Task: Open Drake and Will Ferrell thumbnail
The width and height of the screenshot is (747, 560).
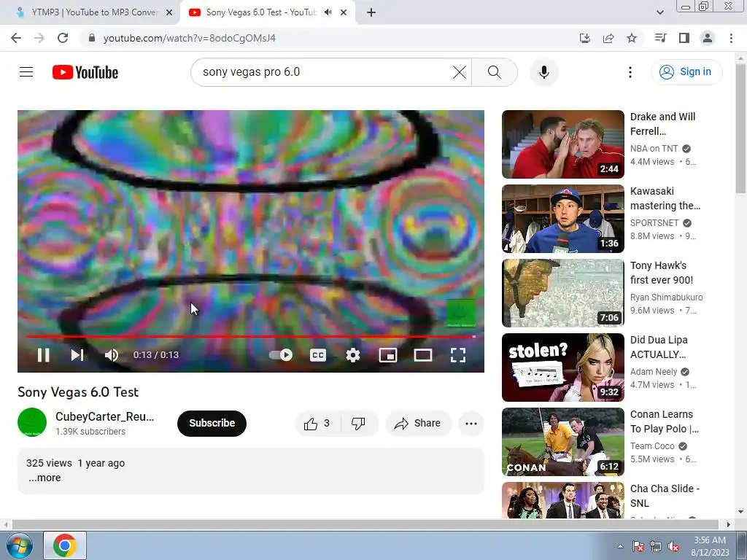Action: coord(563,144)
